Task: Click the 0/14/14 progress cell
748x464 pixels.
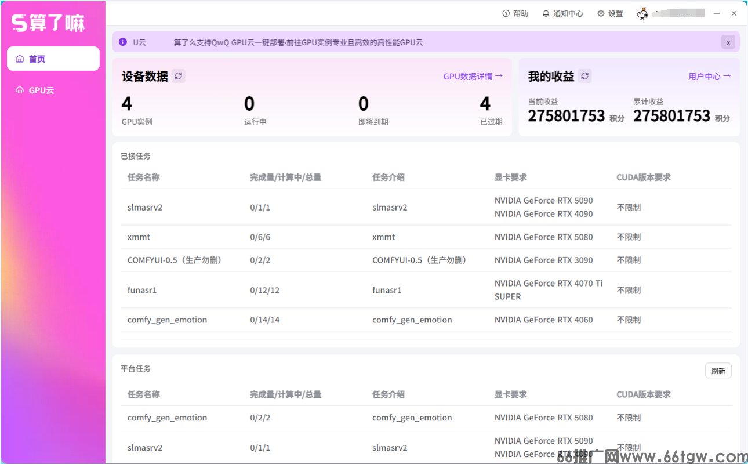Action: click(x=265, y=320)
